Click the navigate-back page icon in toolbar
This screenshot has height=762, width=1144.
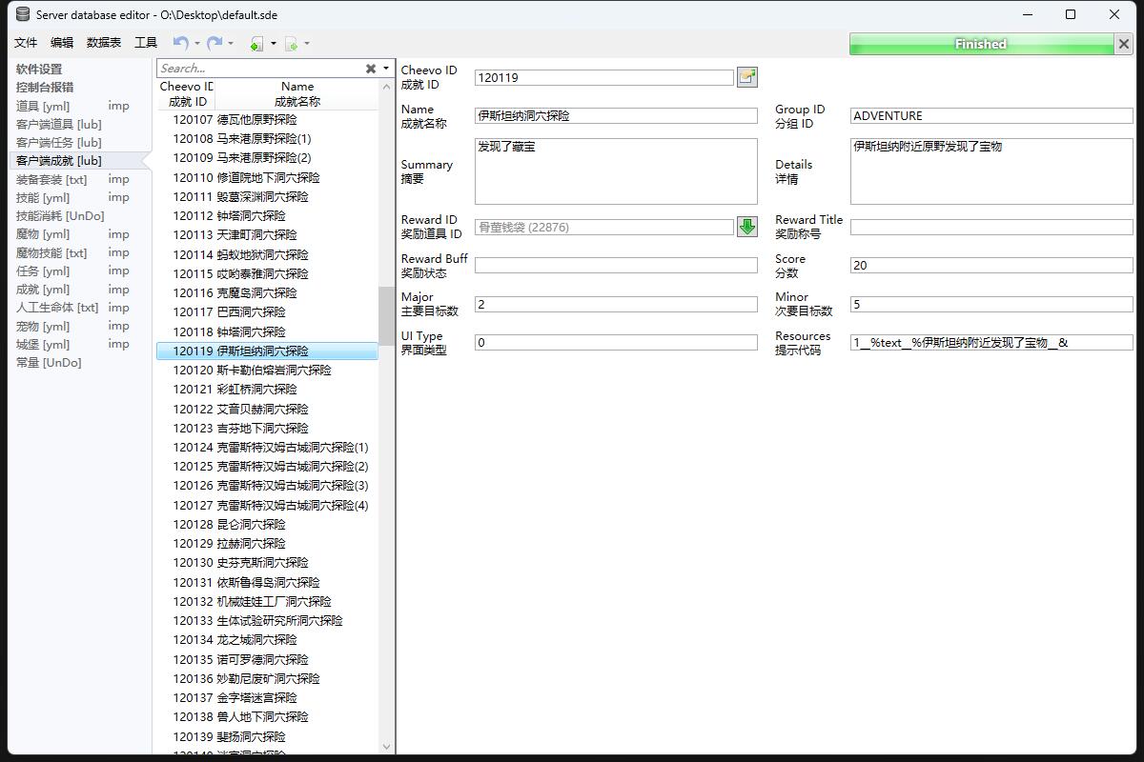(256, 44)
